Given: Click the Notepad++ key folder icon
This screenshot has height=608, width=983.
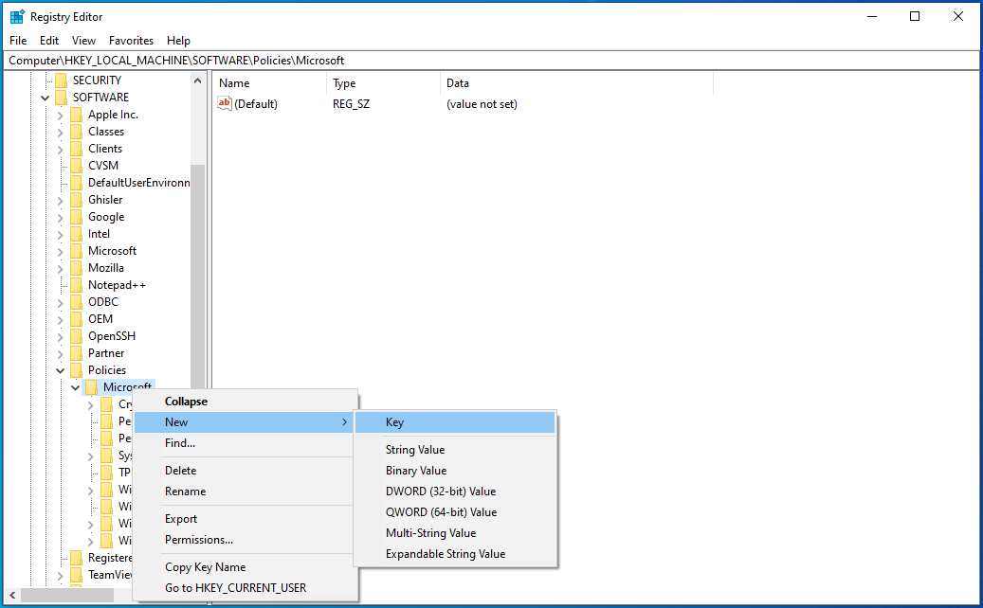Looking at the screenshot, I should click(79, 284).
